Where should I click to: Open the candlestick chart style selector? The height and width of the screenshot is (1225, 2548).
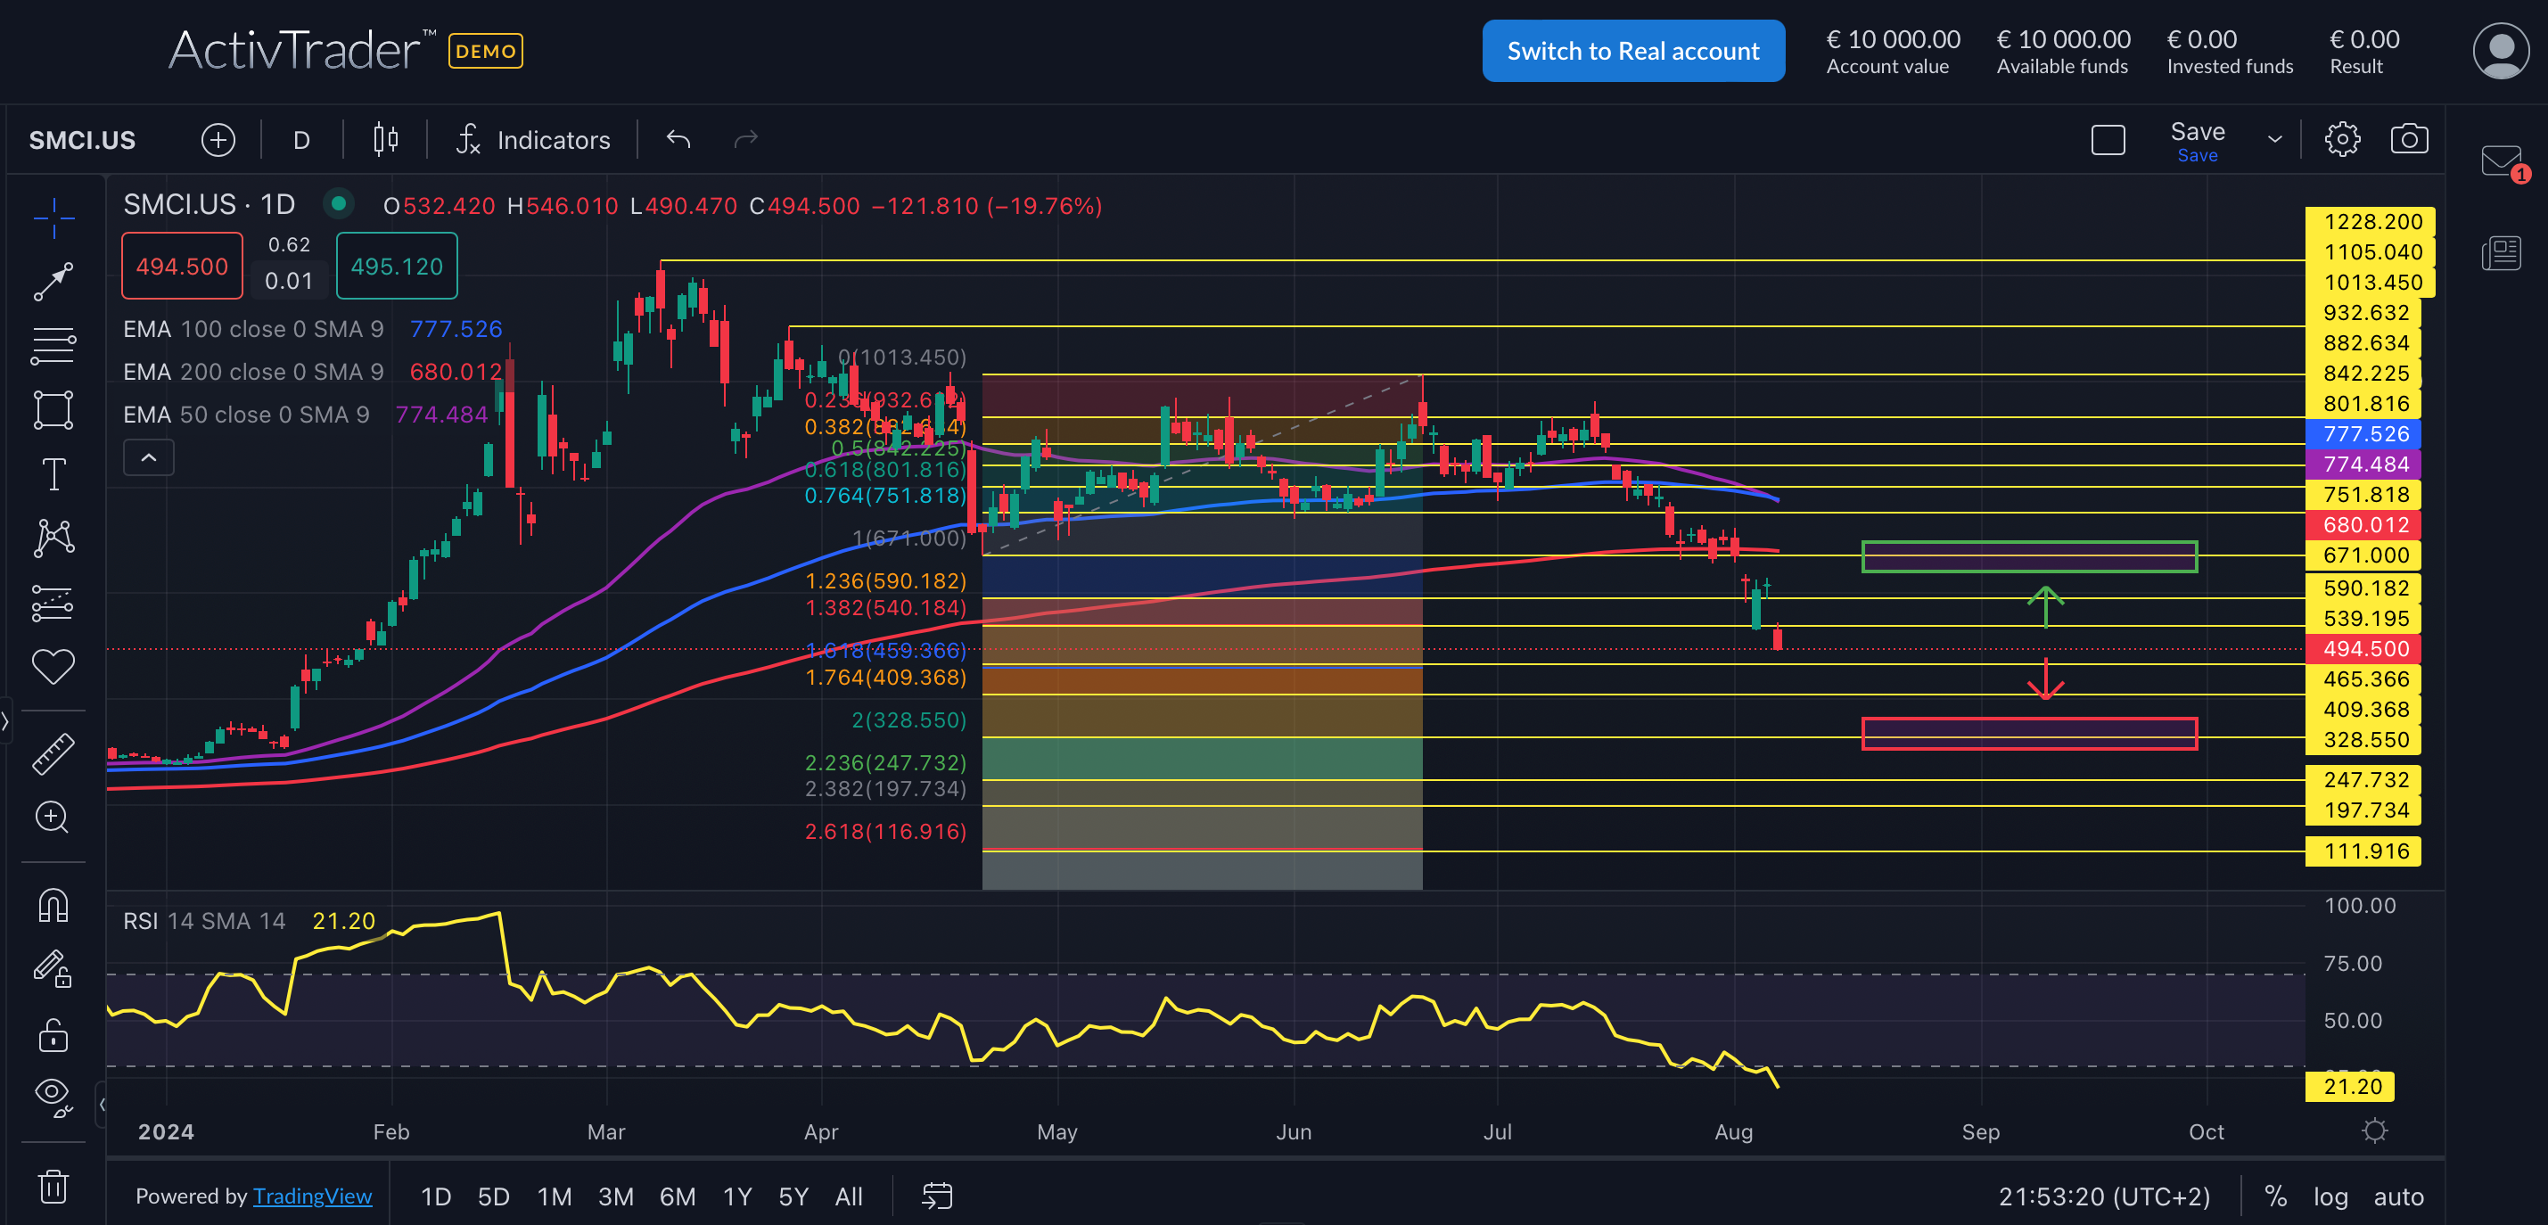pyautogui.click(x=386, y=139)
